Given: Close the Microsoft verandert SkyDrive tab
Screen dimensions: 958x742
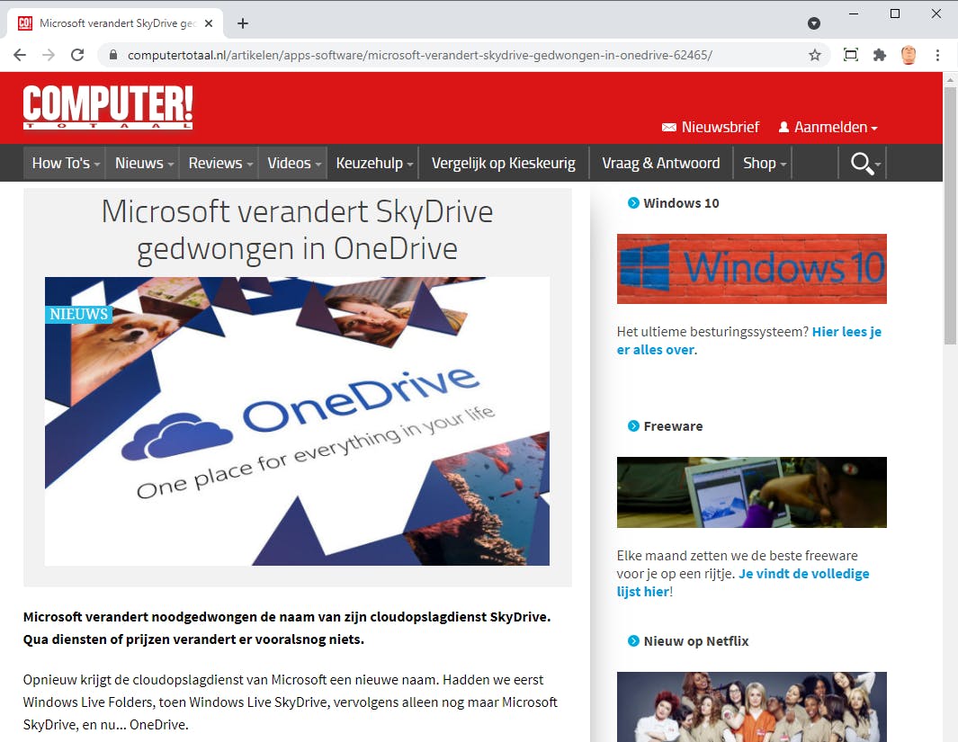Looking at the screenshot, I should tap(209, 23).
